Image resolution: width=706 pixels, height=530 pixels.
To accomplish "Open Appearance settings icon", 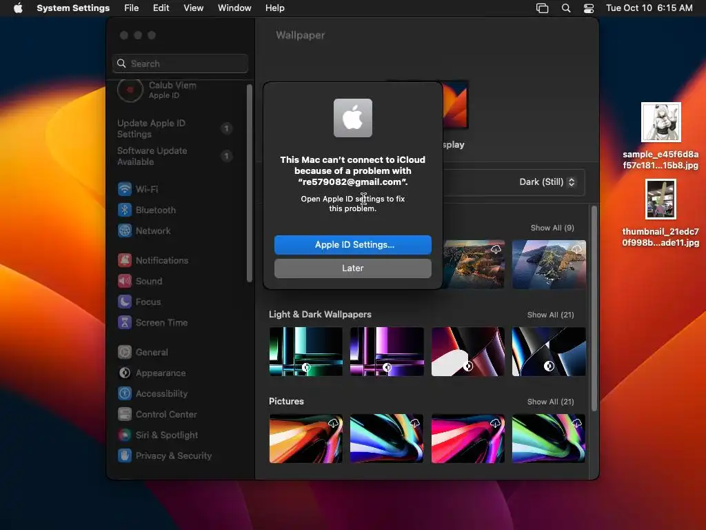I will pos(125,373).
